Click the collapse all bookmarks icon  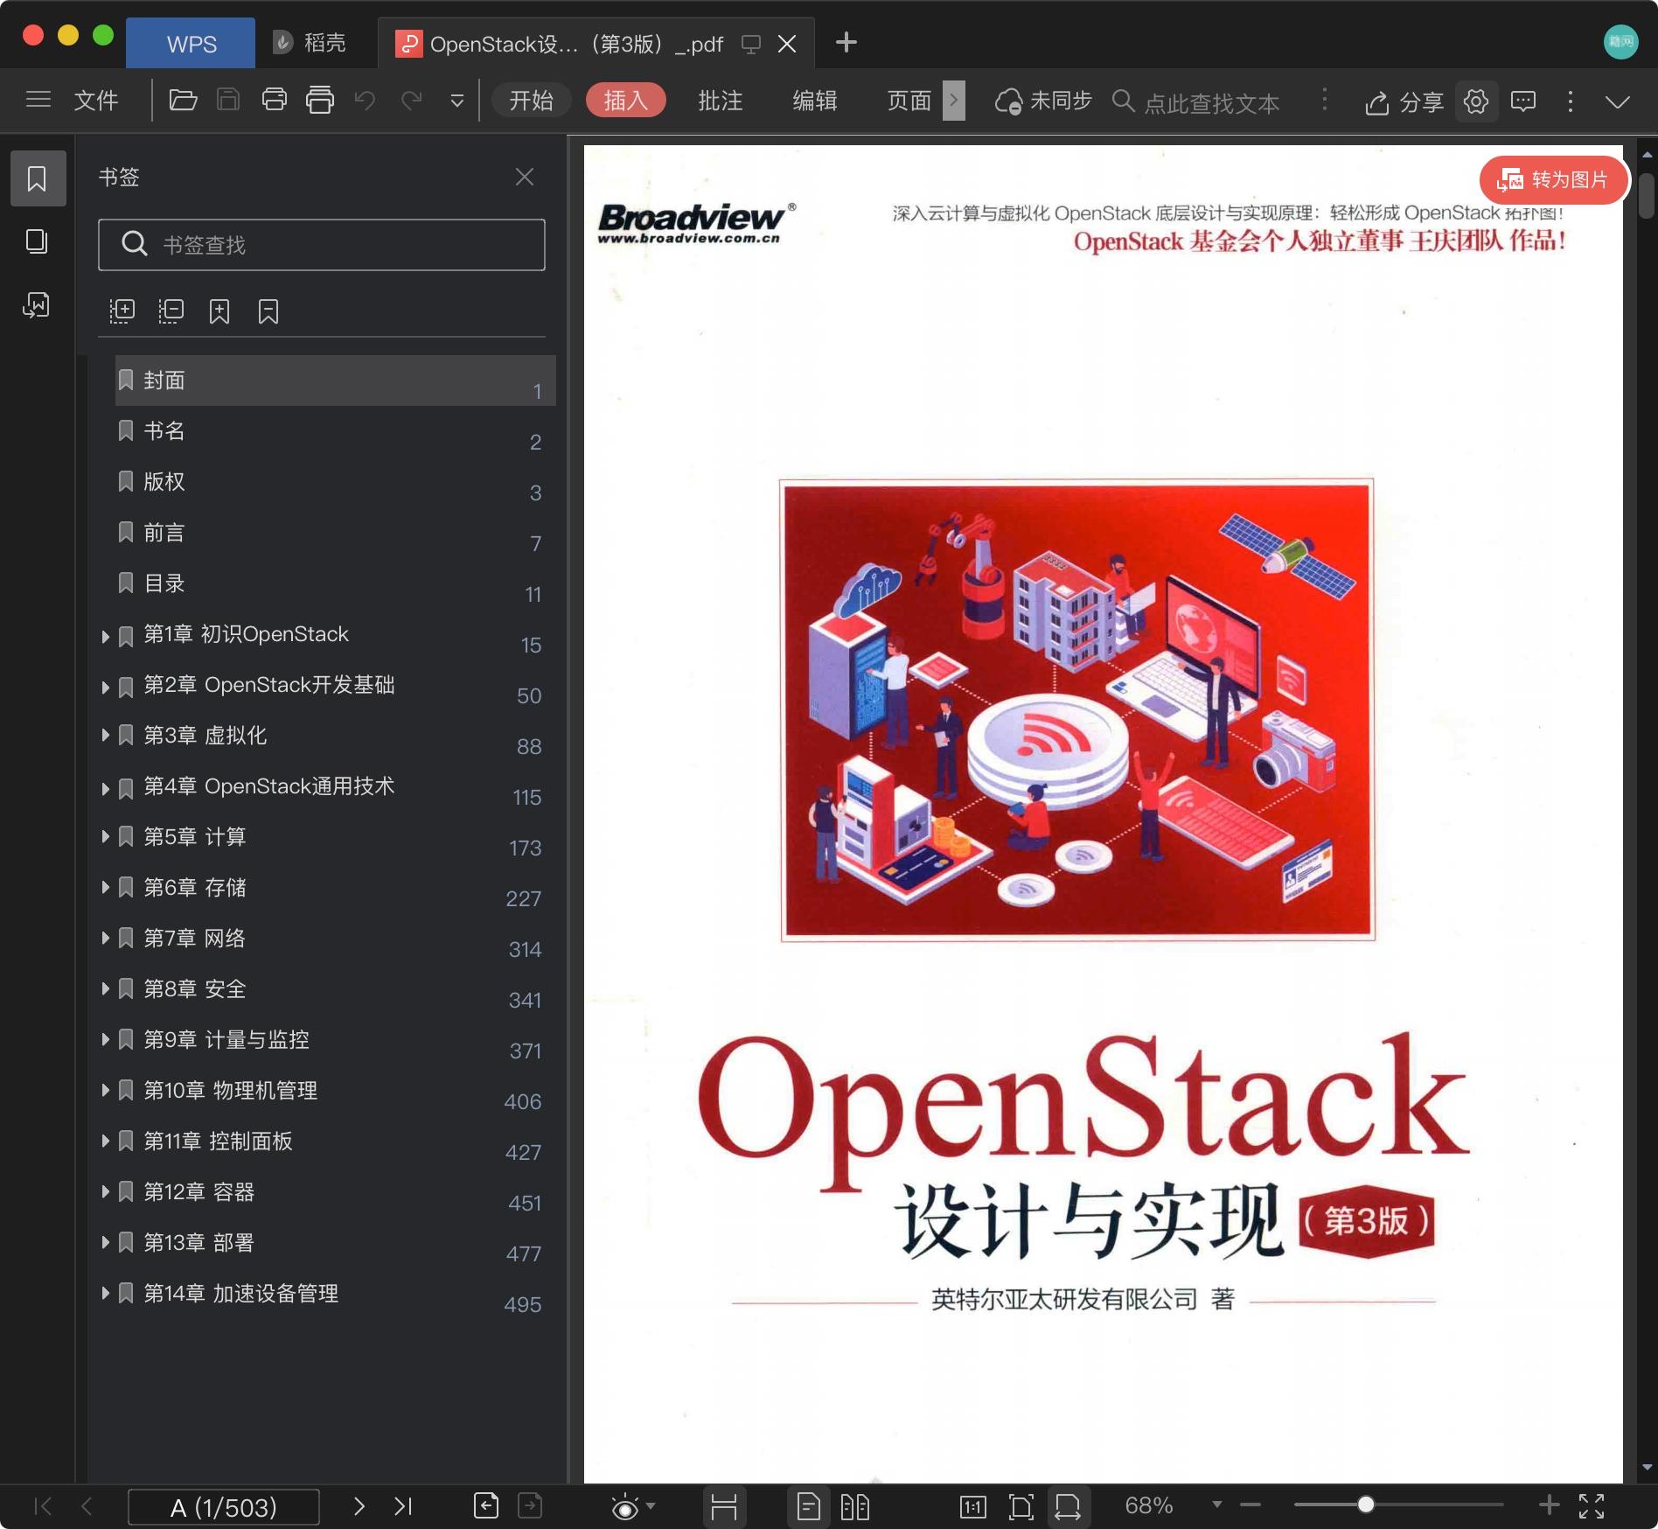point(171,311)
